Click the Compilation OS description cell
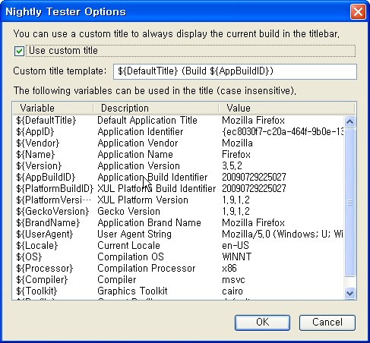Screen dimensions: 370x343 pyautogui.click(x=131, y=256)
